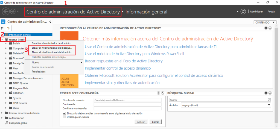Toggle user must change password checkbox

pos(64,113)
